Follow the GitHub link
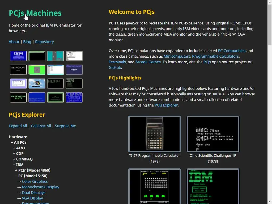This screenshot has height=204, width=272. pos(115,67)
